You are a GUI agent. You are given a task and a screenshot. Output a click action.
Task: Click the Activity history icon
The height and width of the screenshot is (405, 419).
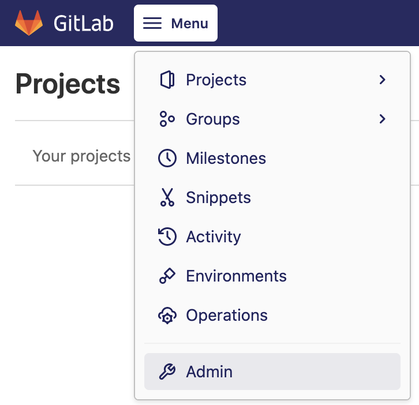(167, 237)
